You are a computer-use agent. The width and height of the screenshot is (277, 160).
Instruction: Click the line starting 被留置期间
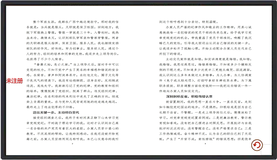pos(209,102)
